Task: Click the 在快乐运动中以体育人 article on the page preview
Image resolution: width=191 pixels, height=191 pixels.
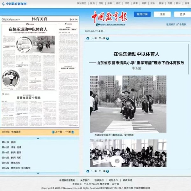Action: pos(29,57)
